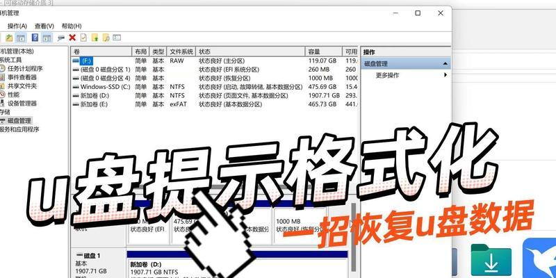Viewport: 556px width, 278px height.
Task: Select 性能 in the tree
Action: (13, 95)
